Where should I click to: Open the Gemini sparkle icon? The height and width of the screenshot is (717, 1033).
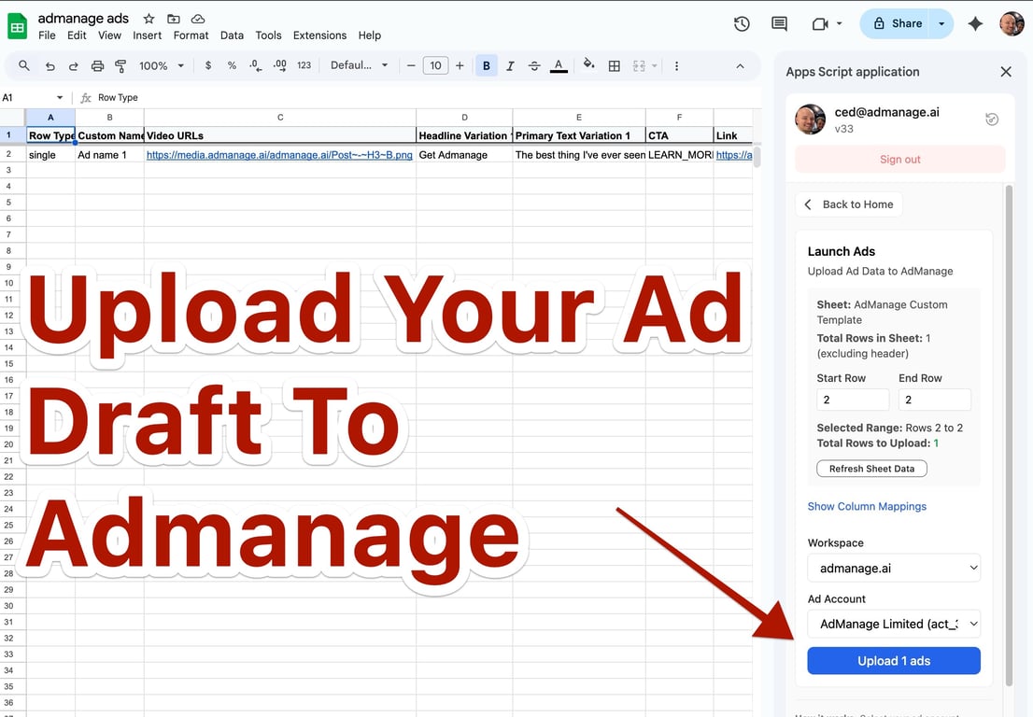(x=975, y=23)
